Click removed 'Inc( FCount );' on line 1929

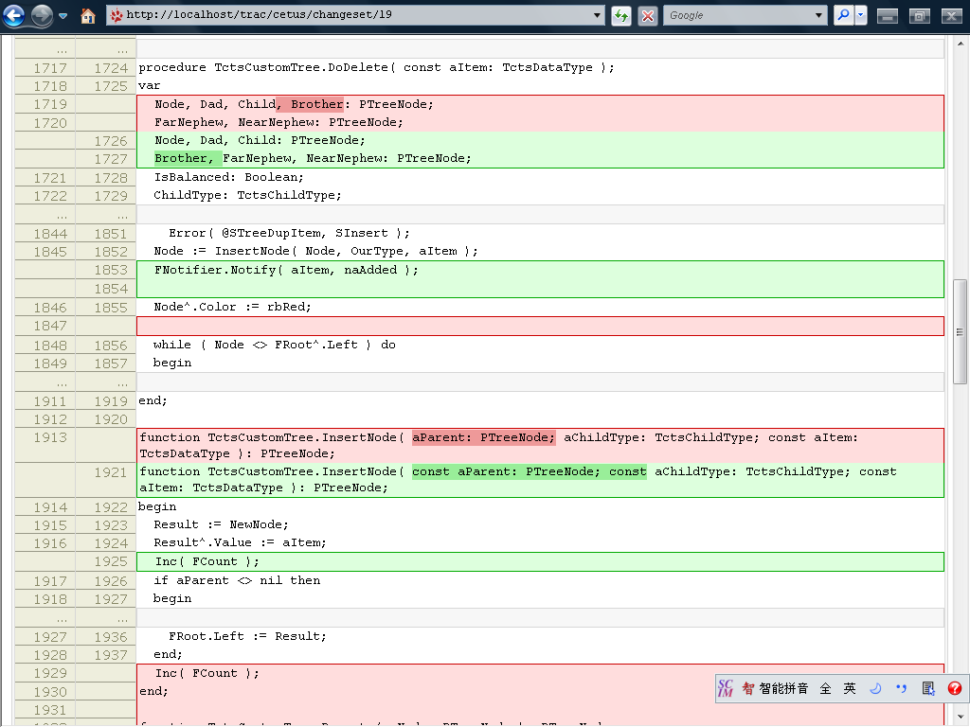click(x=207, y=673)
